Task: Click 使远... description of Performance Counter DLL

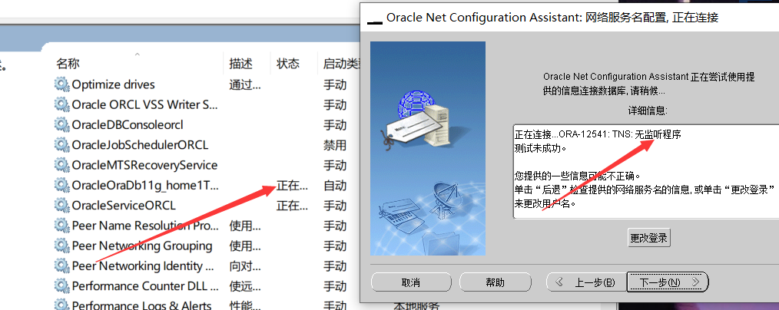Action: pyautogui.click(x=245, y=287)
